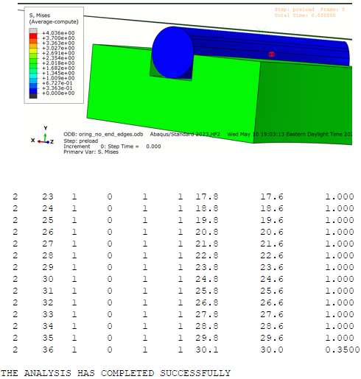The height and width of the screenshot is (379, 361).
Task: Click THE ANALYSIS HAS COMPLETED SUCCESSFULLY message
Action: click(x=116, y=373)
